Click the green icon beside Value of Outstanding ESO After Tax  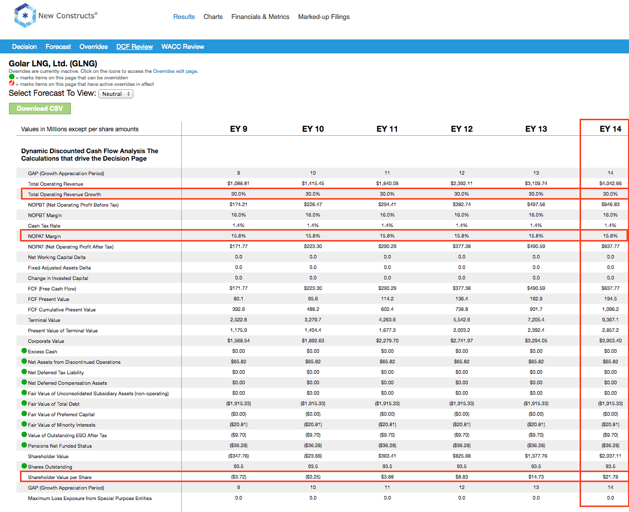[24, 435]
